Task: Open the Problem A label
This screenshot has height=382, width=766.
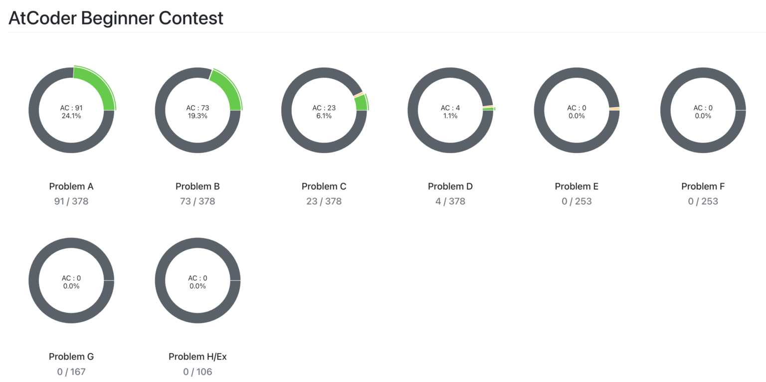Action: [x=71, y=187]
